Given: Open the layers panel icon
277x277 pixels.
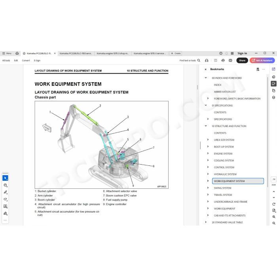Looking at the screenshot, I should pos(273,97).
